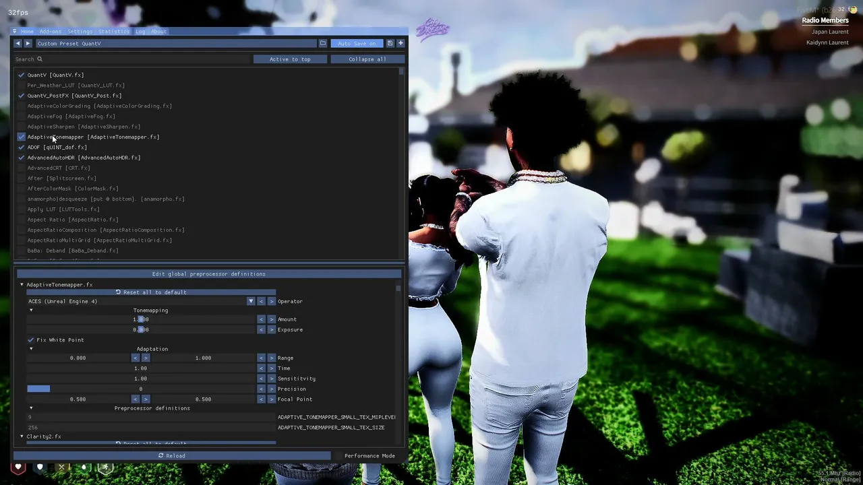Collapse the Tonemapping group

[x=31, y=311]
